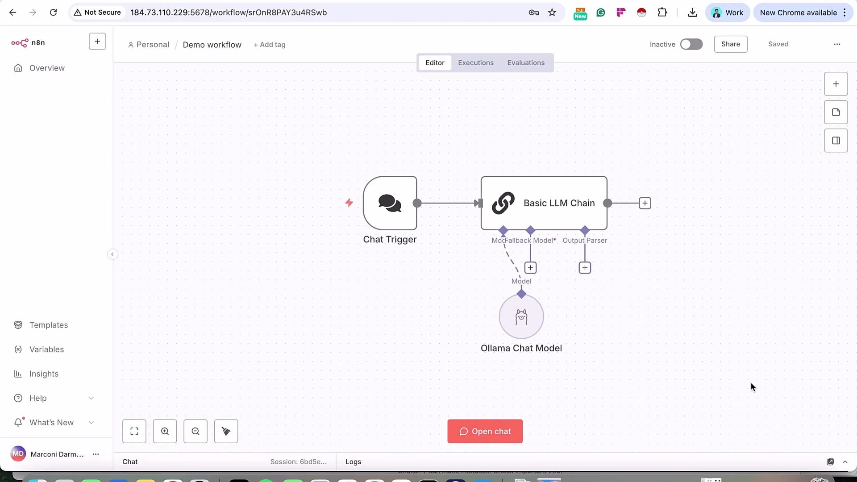Click Add tag
Image resolution: width=857 pixels, height=482 pixels.
[x=270, y=45]
